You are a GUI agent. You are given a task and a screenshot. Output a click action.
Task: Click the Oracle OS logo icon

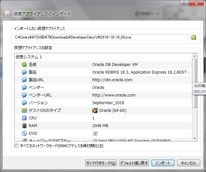95,111
